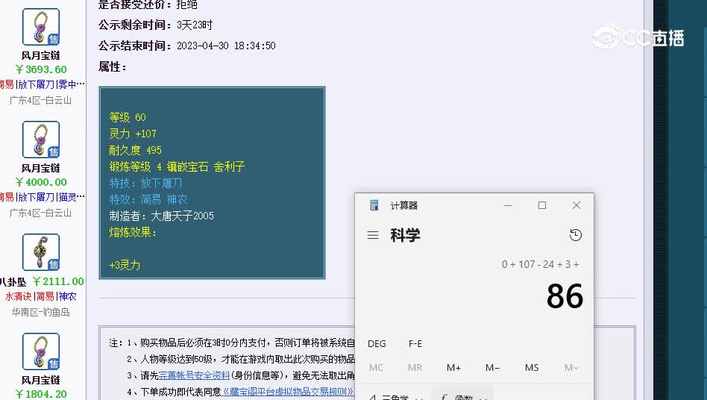The width and height of the screenshot is (707, 400).
Task: Open calculator history icon
Action: click(575, 235)
